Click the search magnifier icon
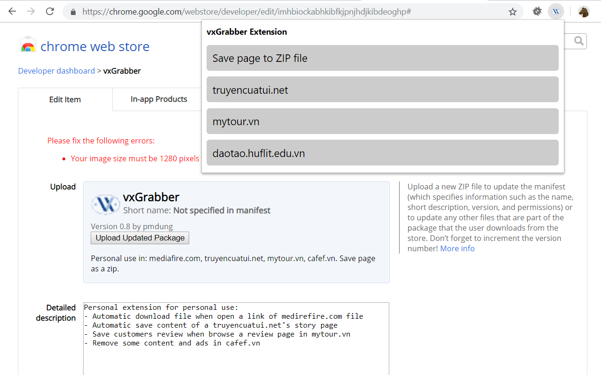 (578, 41)
